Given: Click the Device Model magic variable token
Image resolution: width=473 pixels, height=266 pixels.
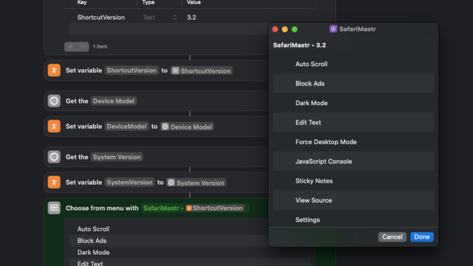Looking at the screenshot, I should point(187,127).
